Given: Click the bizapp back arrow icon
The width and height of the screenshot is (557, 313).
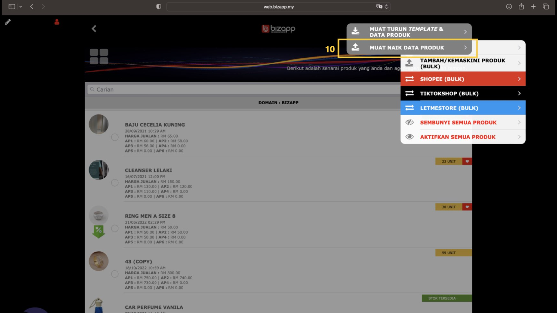Looking at the screenshot, I should pyautogui.click(x=94, y=28).
